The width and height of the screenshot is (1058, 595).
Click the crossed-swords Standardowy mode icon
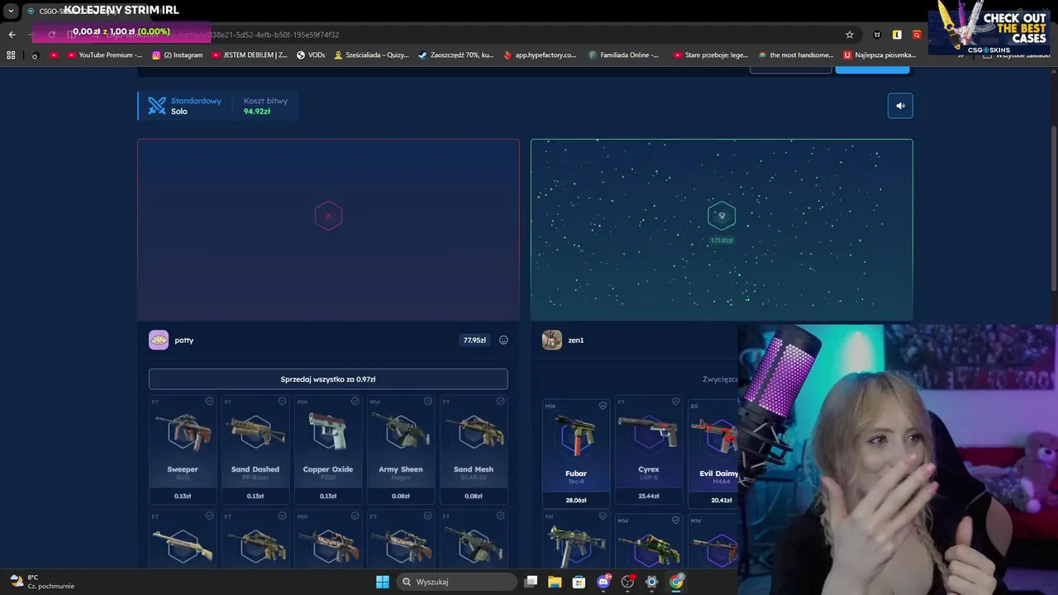[156, 106]
